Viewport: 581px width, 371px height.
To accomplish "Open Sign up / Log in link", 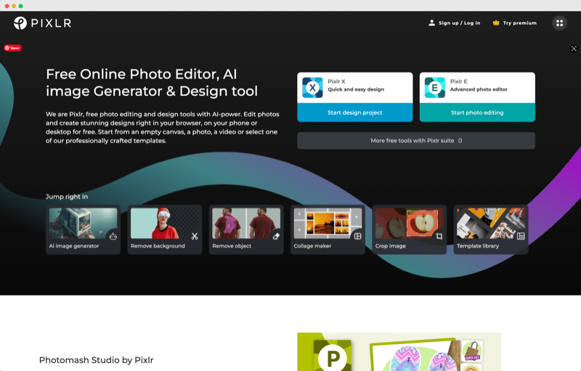I will pos(459,23).
